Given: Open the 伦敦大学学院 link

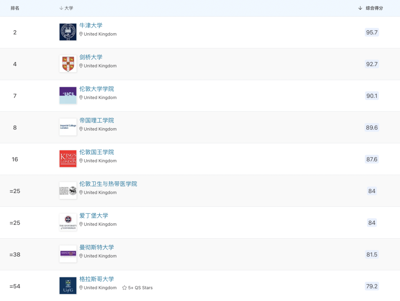Looking at the screenshot, I should click(x=97, y=89).
